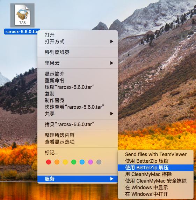Choose 用 CleanMyMac 擦除 service
This screenshot has height=200, width=196.
pos(155,174)
